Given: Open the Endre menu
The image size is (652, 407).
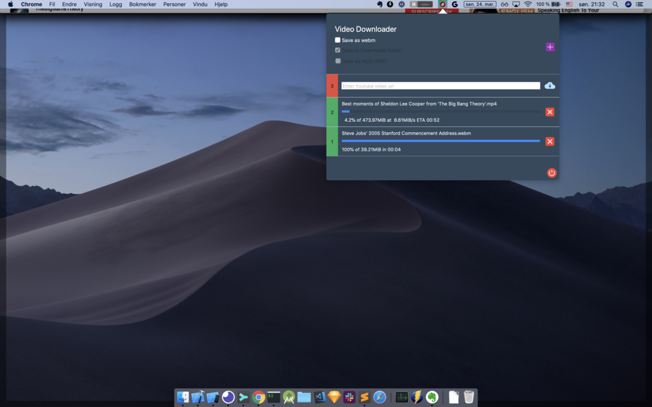Looking at the screenshot, I should [x=69, y=4].
